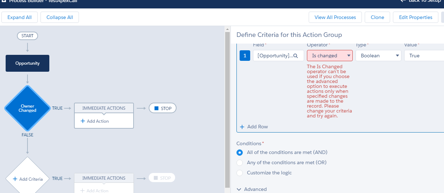The height and width of the screenshot is (193, 444).
Task: Open the Is changed operator dropdown
Action: (329, 56)
